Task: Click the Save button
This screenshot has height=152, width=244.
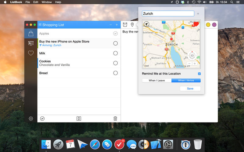Action: [190, 88]
